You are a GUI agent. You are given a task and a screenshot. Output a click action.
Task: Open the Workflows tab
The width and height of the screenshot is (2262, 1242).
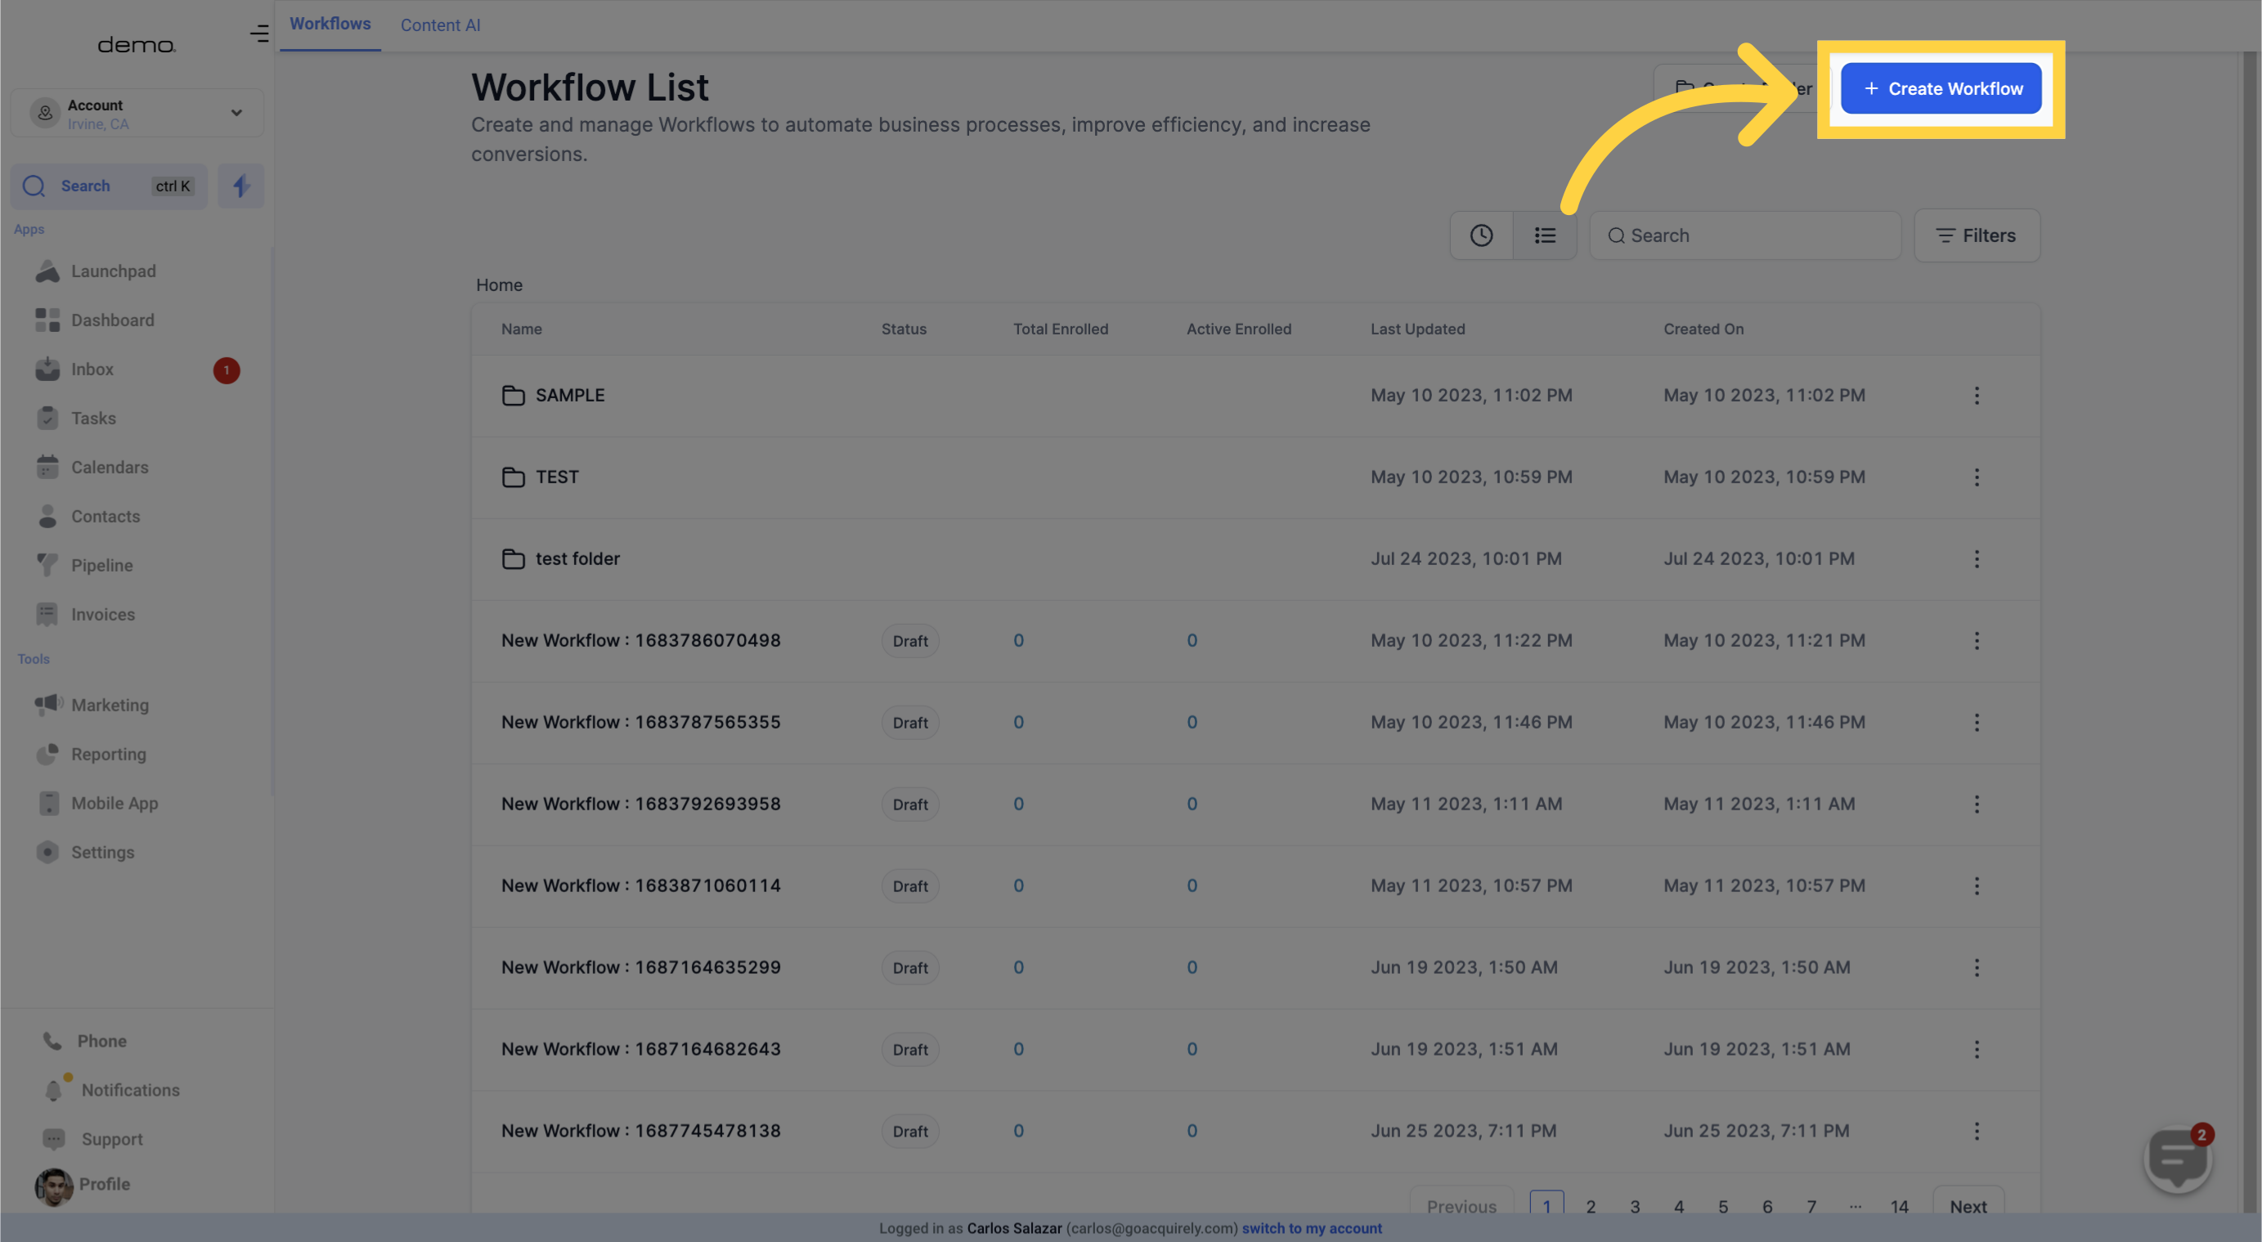pos(330,25)
